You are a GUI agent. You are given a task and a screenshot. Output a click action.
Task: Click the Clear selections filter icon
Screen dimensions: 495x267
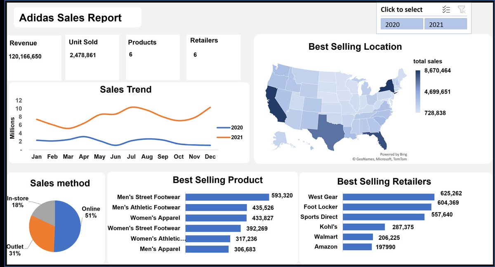[x=461, y=9]
